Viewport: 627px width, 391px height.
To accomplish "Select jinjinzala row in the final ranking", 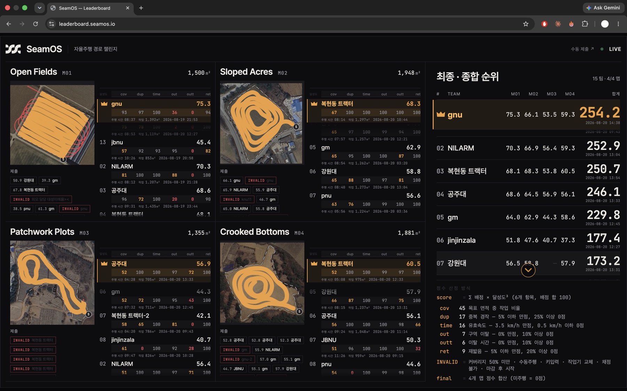I will pyautogui.click(x=528, y=240).
